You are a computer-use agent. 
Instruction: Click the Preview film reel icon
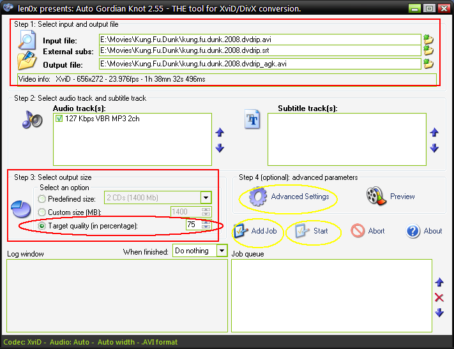(x=376, y=196)
